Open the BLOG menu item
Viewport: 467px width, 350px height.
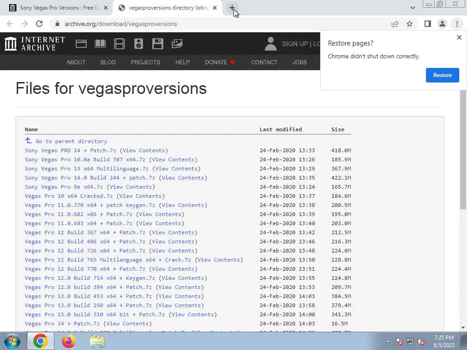(x=108, y=62)
